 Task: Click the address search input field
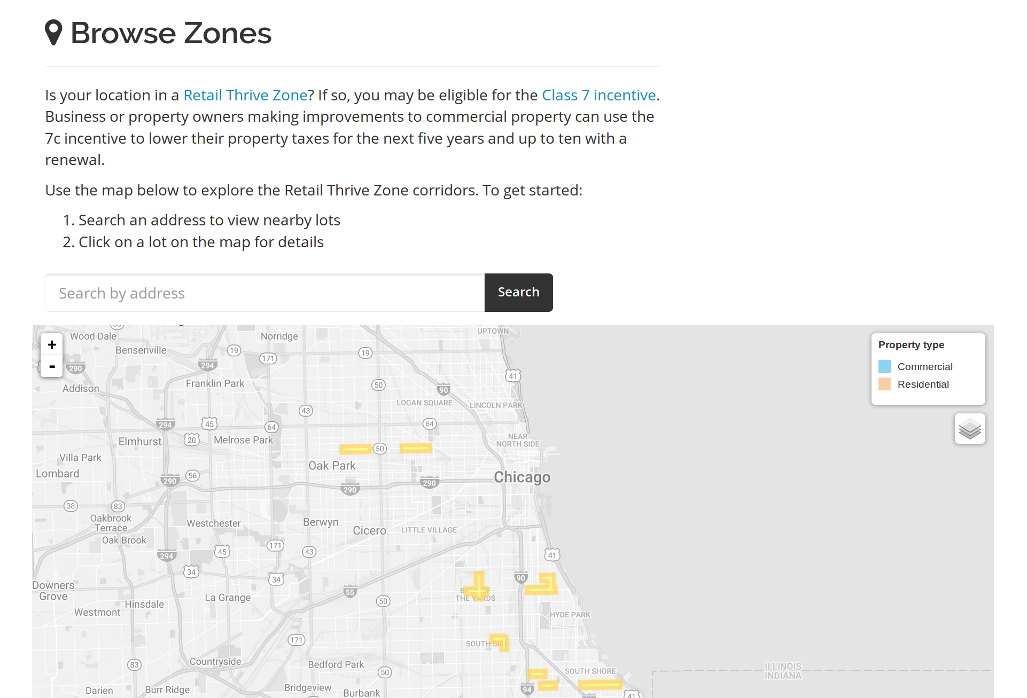[x=264, y=292]
